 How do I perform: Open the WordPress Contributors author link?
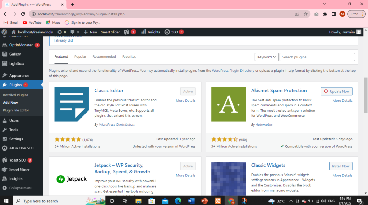(117, 124)
